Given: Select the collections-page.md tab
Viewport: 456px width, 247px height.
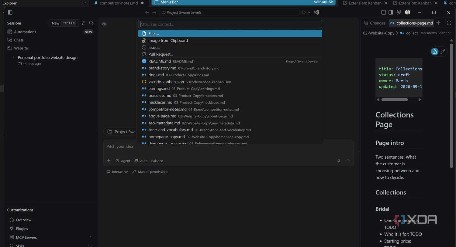Looking at the screenshot, I should click(412, 23).
